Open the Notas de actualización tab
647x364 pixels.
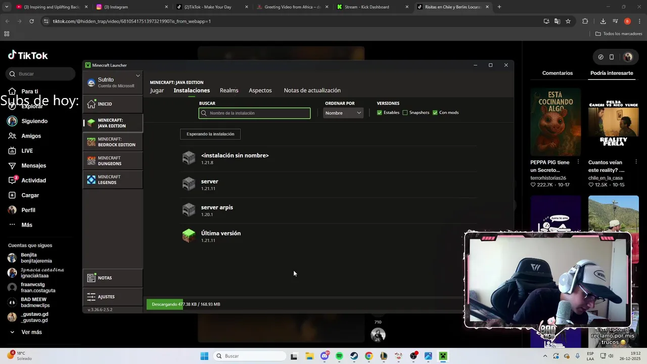click(x=312, y=90)
